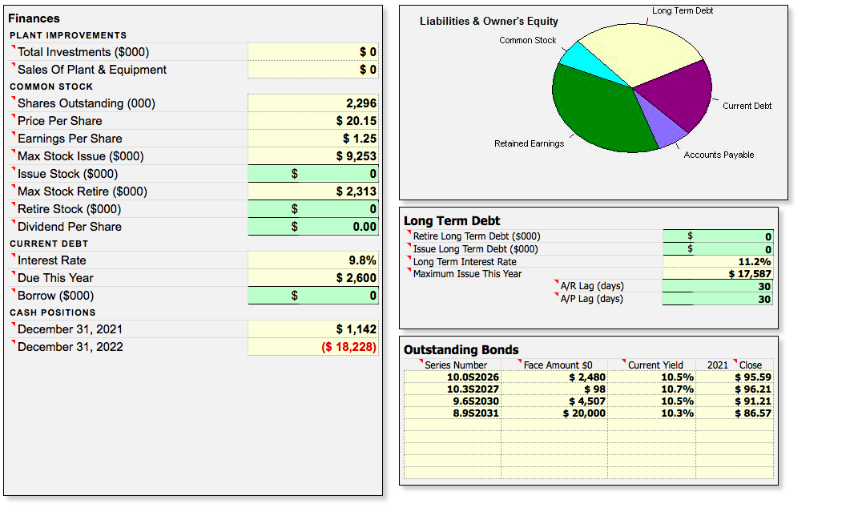866x516 pixels.
Task: Click the Long Term Debt chart label
Action: (682, 10)
